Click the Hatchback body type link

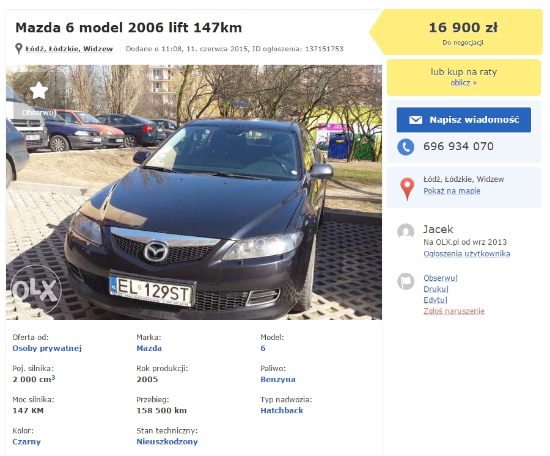point(282,411)
